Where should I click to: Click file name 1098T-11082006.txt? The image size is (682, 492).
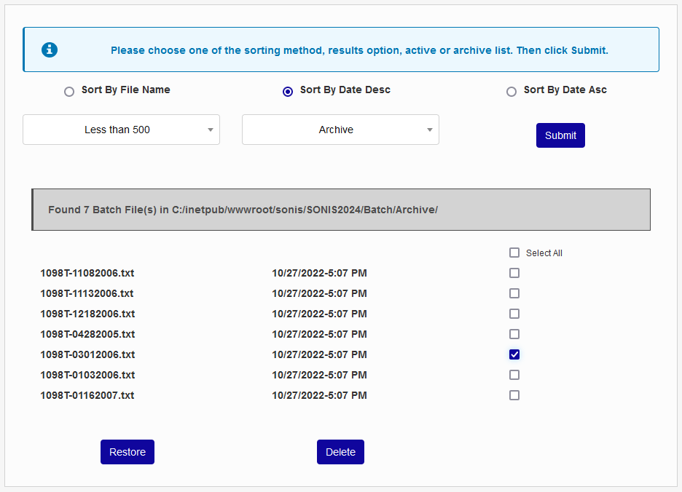pyautogui.click(x=87, y=273)
